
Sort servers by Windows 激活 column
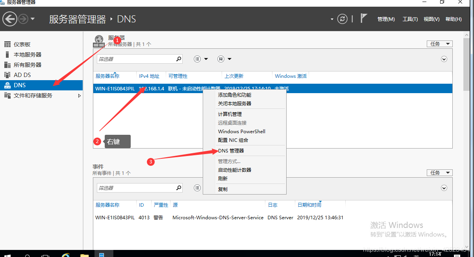[291, 76]
